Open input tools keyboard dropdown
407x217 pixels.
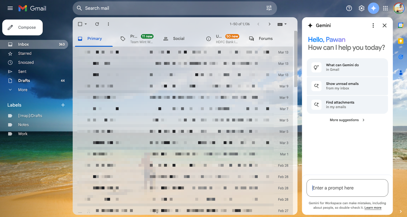282,24
